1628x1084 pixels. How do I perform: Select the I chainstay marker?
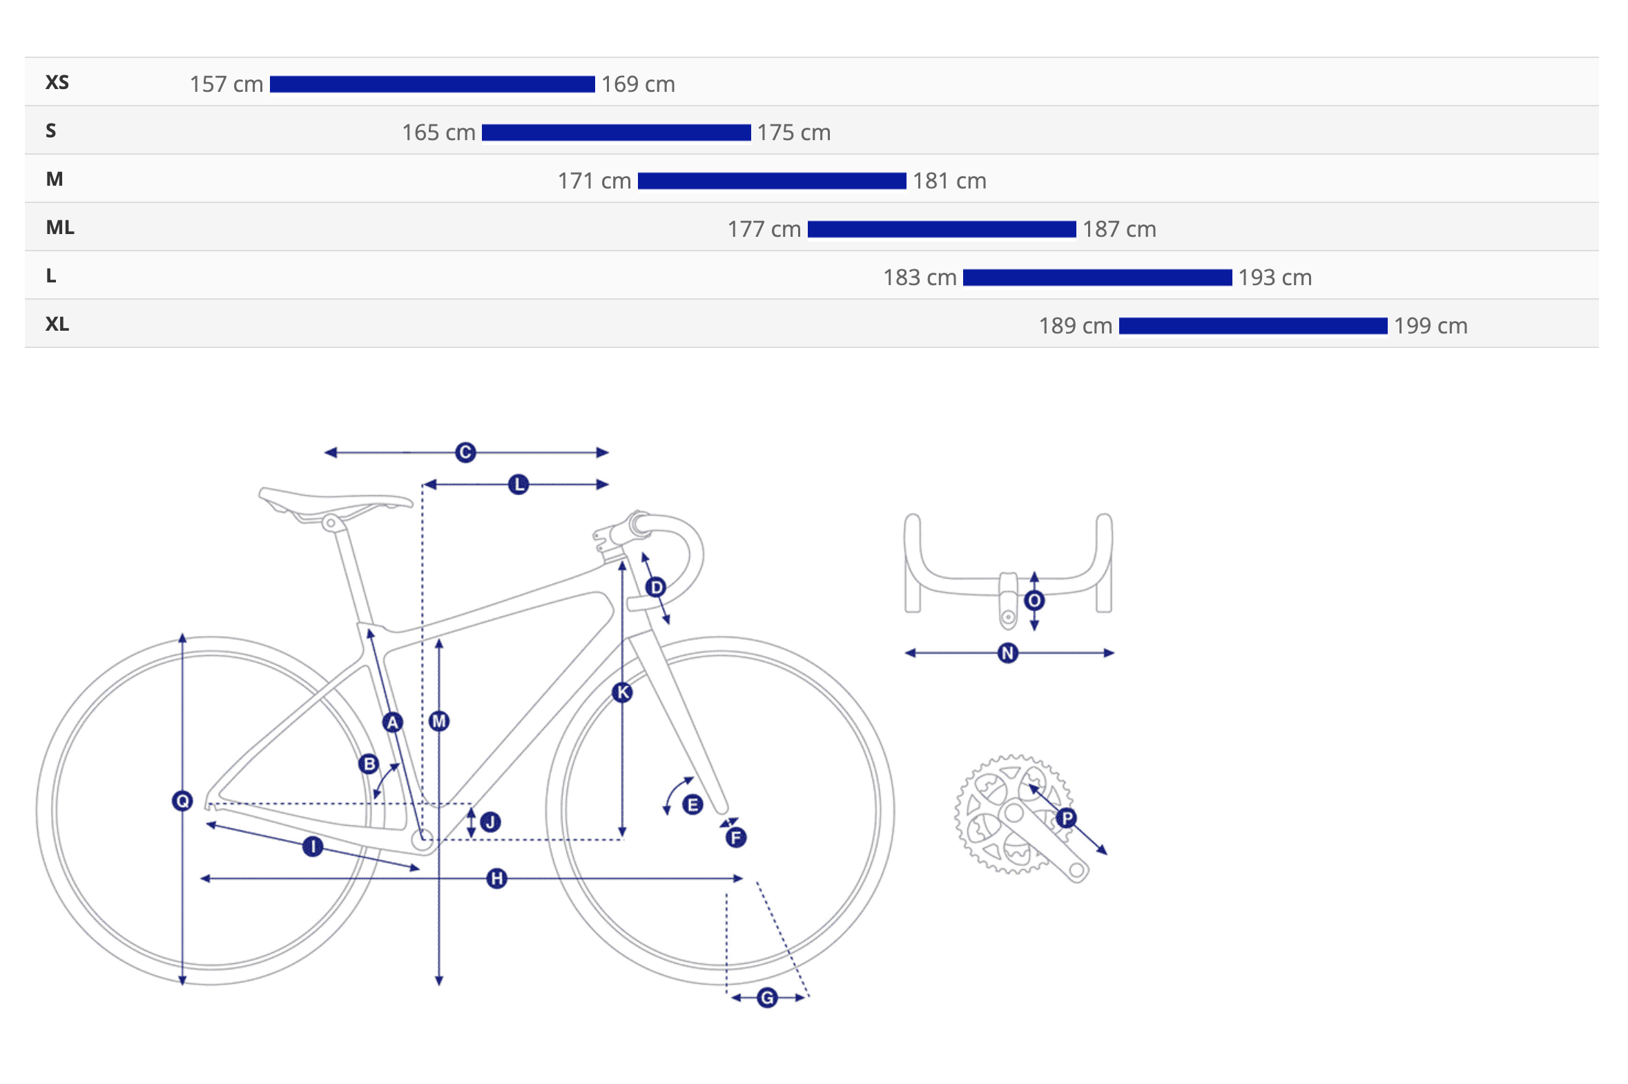(313, 846)
